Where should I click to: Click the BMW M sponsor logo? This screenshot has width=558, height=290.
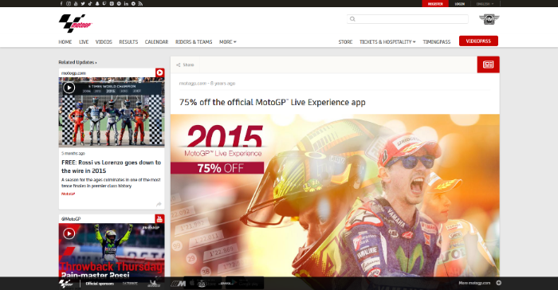178,284
